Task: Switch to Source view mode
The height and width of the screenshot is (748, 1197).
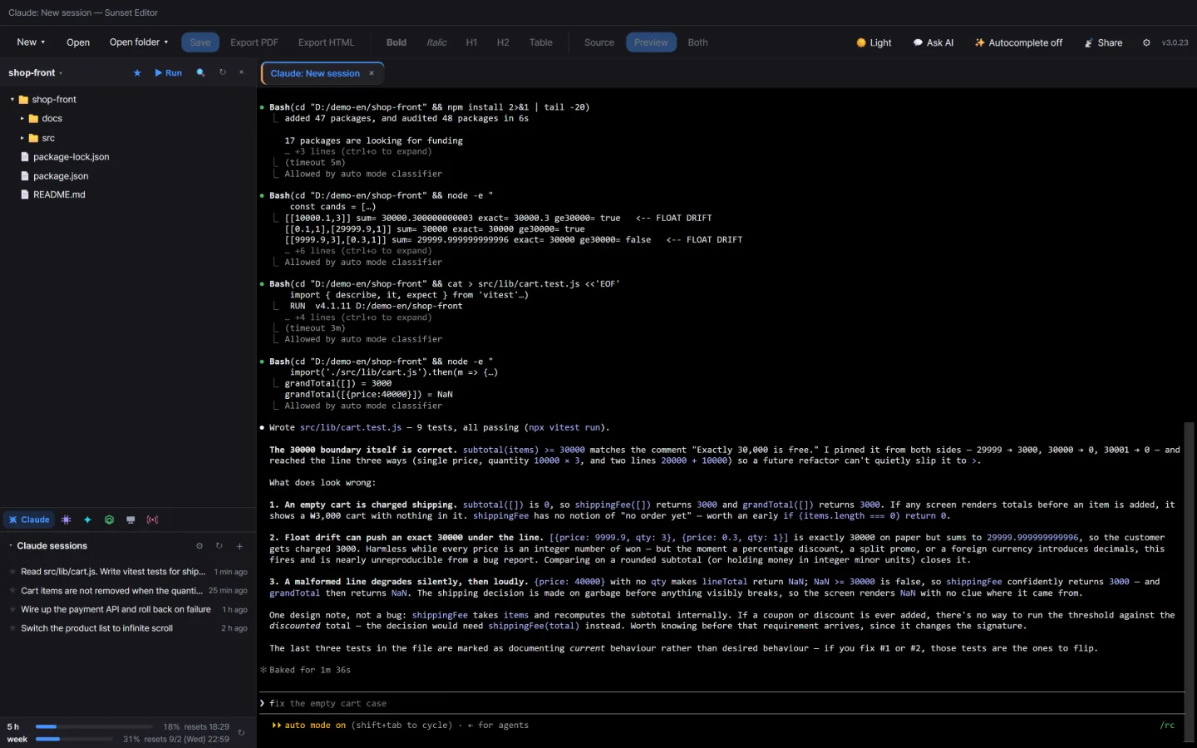Action: point(599,42)
